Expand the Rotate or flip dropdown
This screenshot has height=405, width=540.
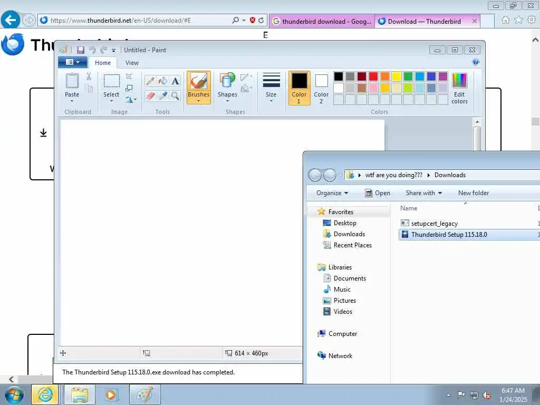pyautogui.click(x=131, y=100)
